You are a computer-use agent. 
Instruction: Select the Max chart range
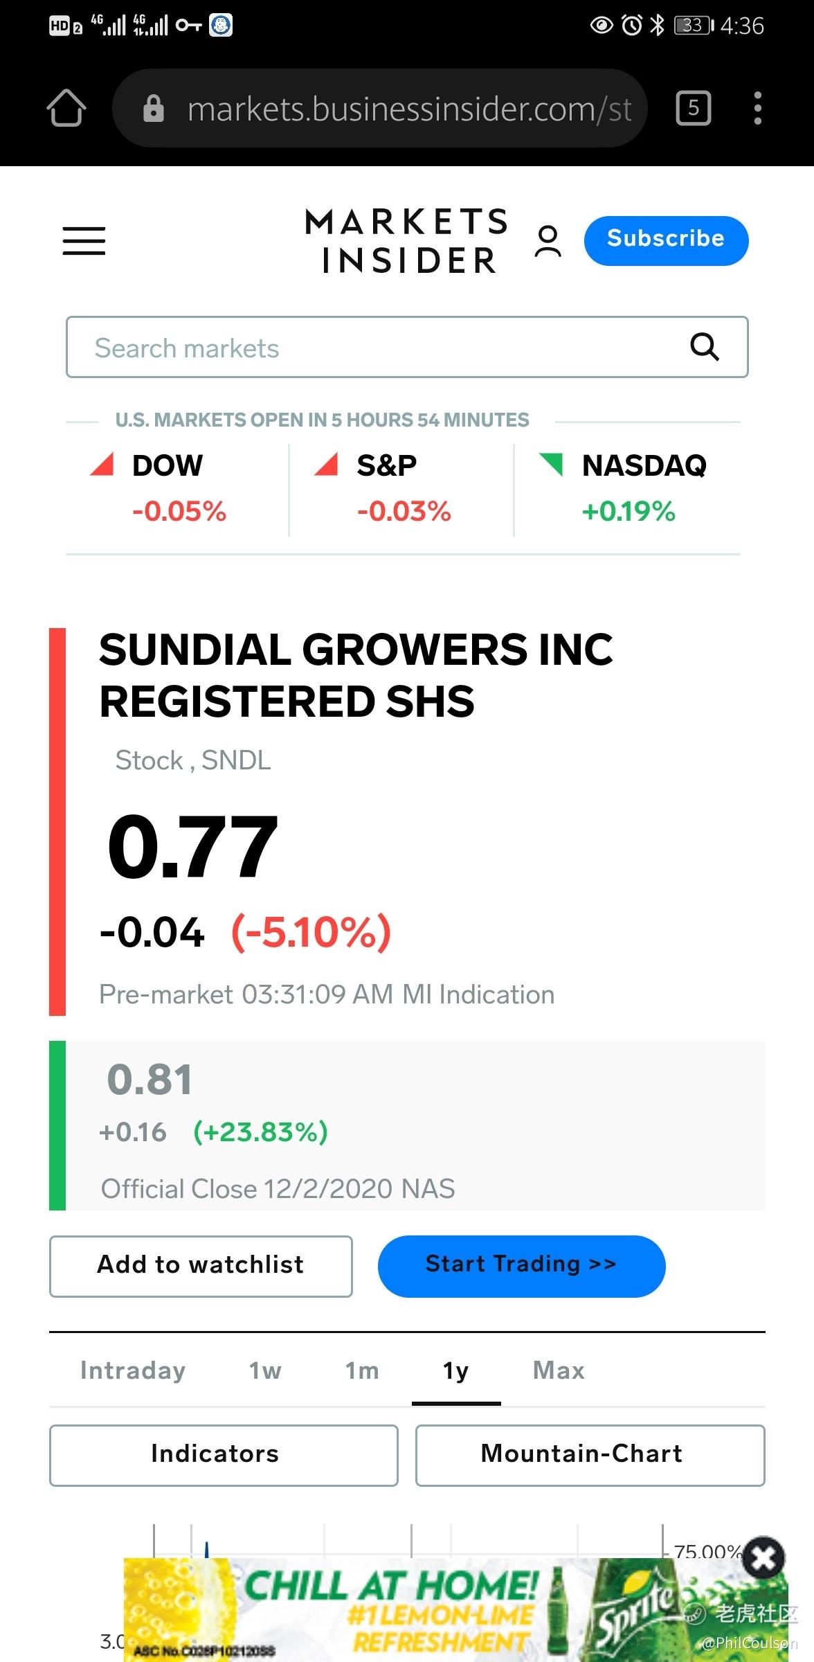[559, 1370]
